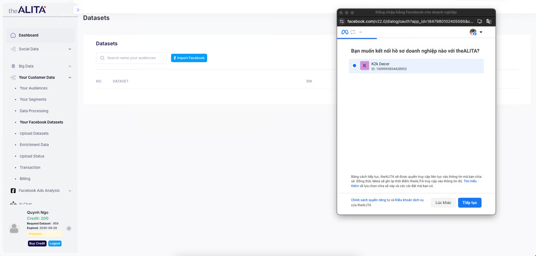
Task: Click the user avatar in sidebar
Action: coord(14,229)
